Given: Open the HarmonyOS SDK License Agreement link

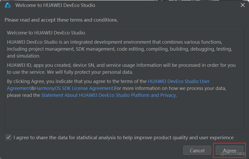Looking at the screenshot, I should click(74, 88).
